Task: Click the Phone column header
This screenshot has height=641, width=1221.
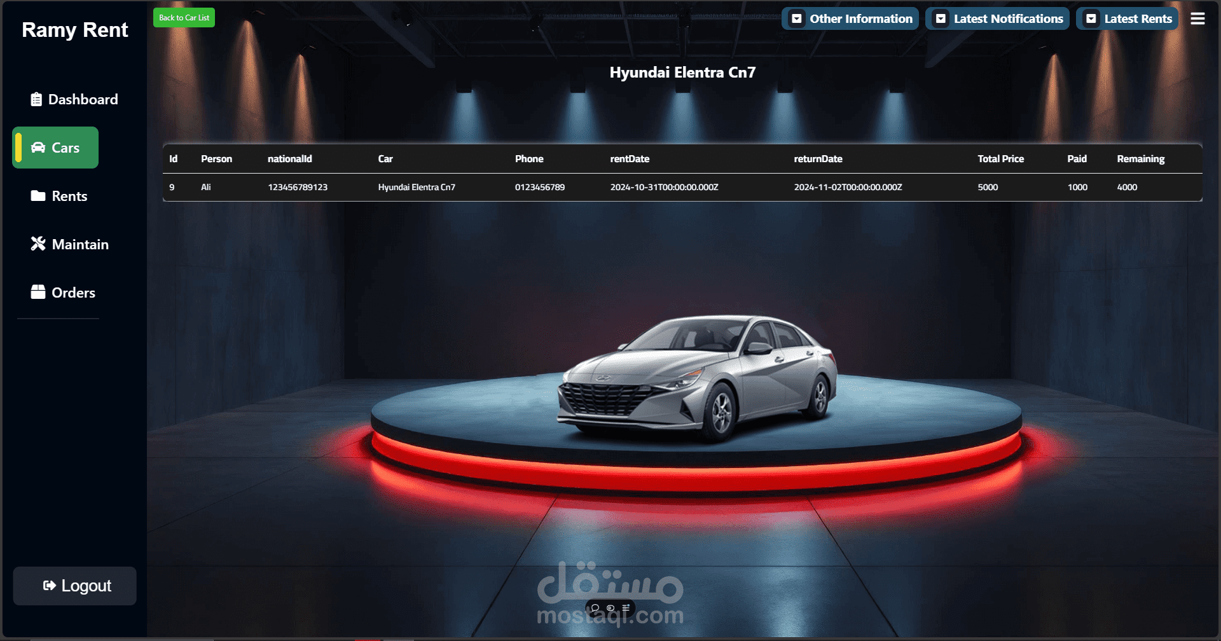Action: click(x=529, y=159)
